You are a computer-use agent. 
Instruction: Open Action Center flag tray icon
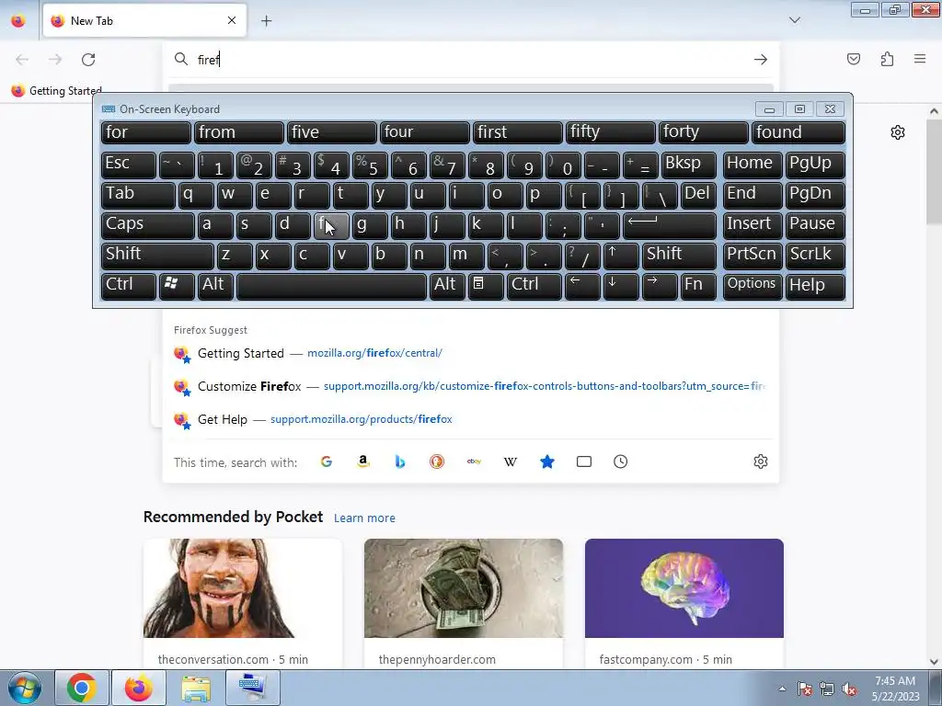click(x=804, y=689)
